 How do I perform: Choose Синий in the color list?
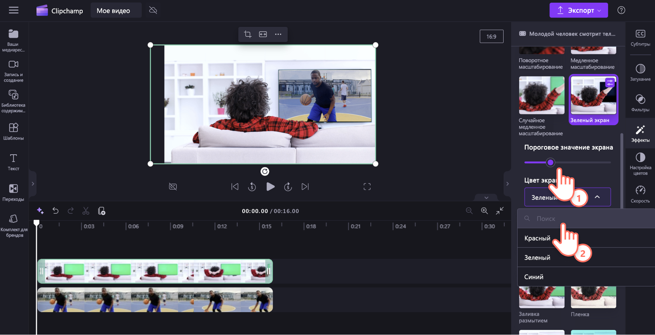click(586, 277)
